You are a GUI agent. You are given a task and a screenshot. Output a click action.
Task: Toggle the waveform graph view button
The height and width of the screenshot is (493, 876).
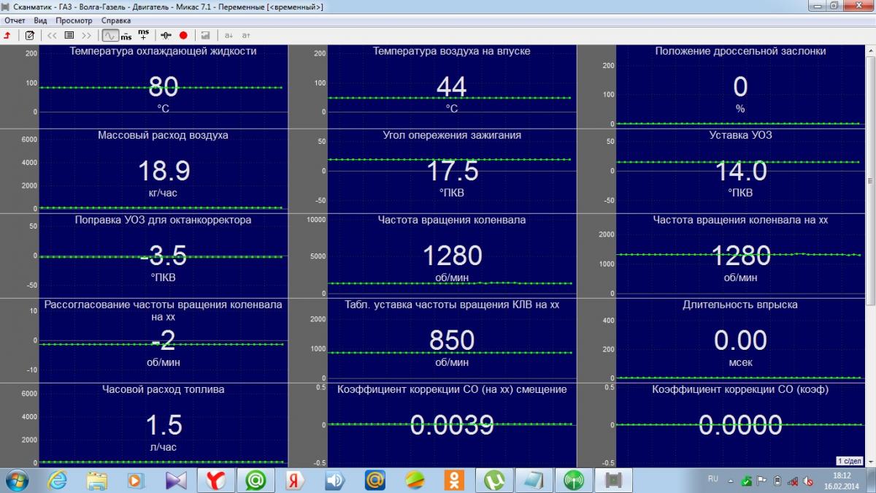(x=109, y=35)
